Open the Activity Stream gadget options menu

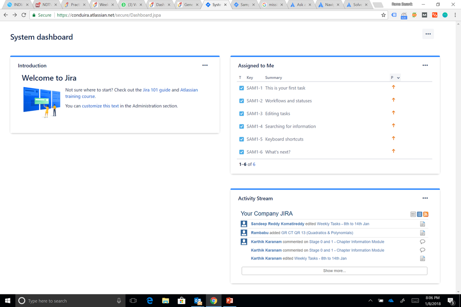click(425, 198)
